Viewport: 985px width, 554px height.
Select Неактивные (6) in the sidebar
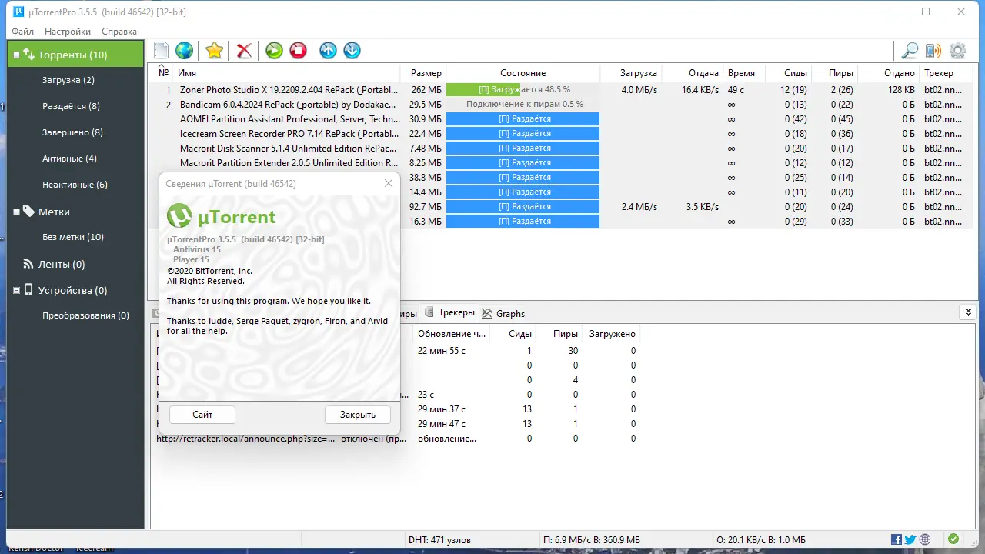(76, 185)
